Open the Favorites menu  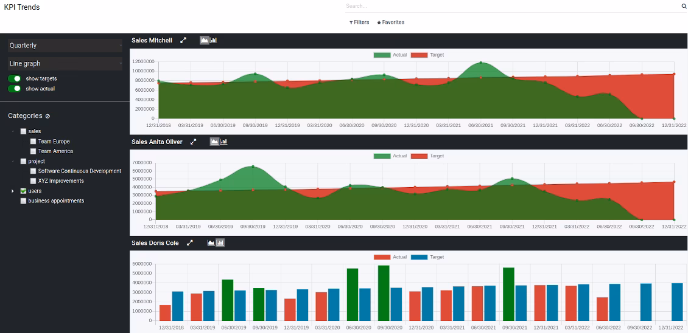390,22
